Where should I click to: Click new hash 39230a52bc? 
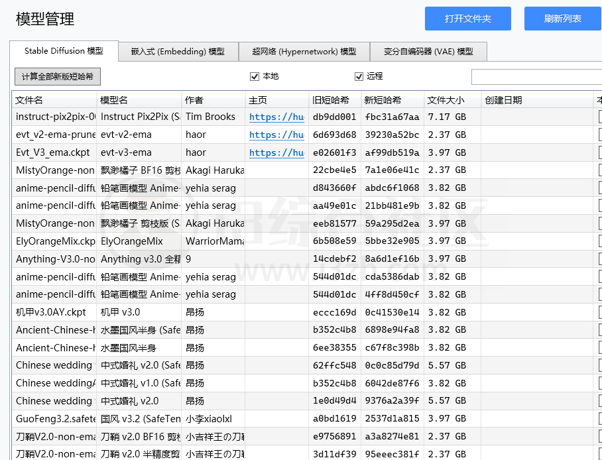click(392, 135)
